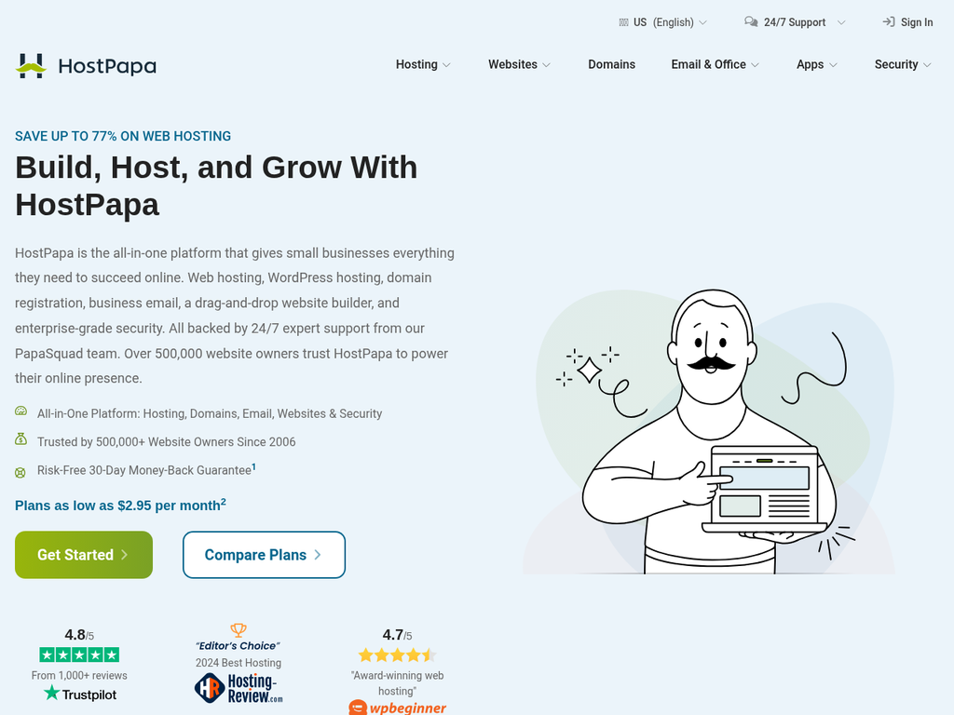
Task: Click footnote 1 after Money-Back Guarantee
Action: [x=253, y=467]
